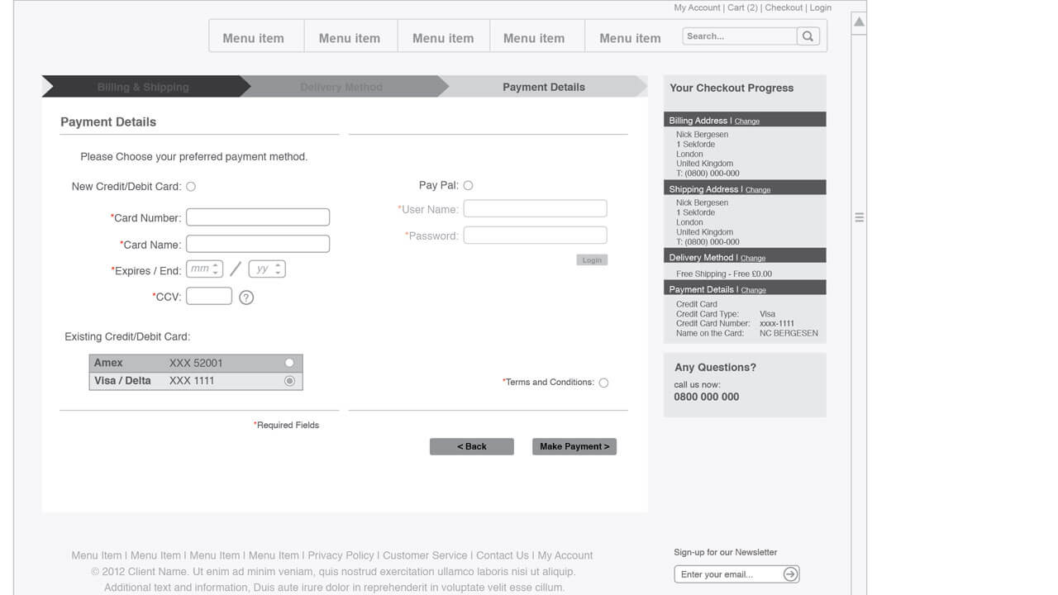
Task: Click Change link beside Billing Address
Action: click(x=746, y=121)
